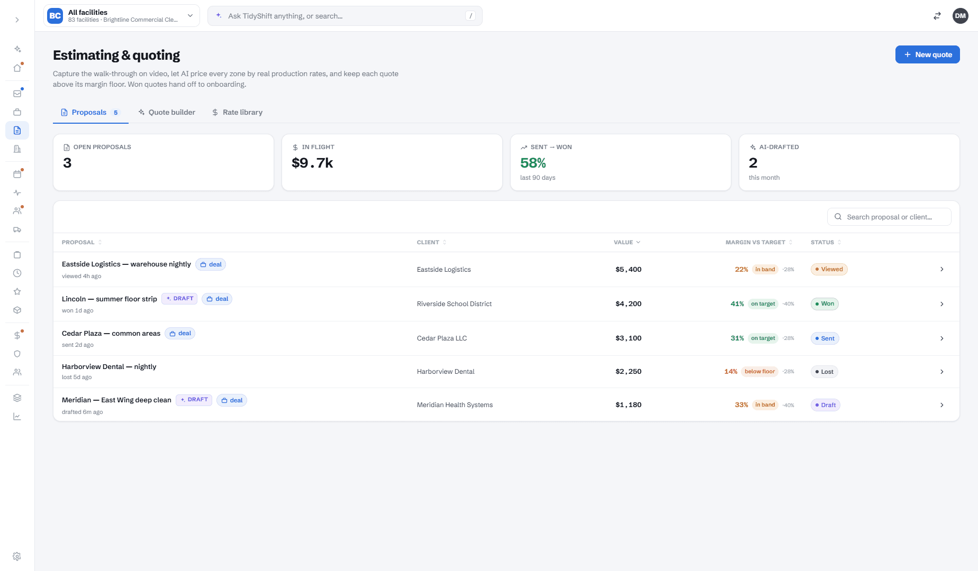Click the IN FLIGHT $9.7k card
The image size is (978, 571).
(x=392, y=162)
